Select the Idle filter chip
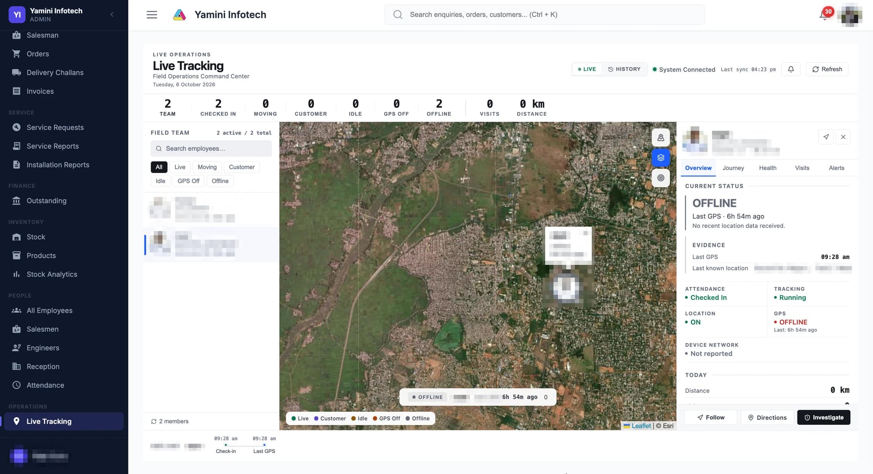Image resolution: width=873 pixels, height=474 pixels. [160, 181]
